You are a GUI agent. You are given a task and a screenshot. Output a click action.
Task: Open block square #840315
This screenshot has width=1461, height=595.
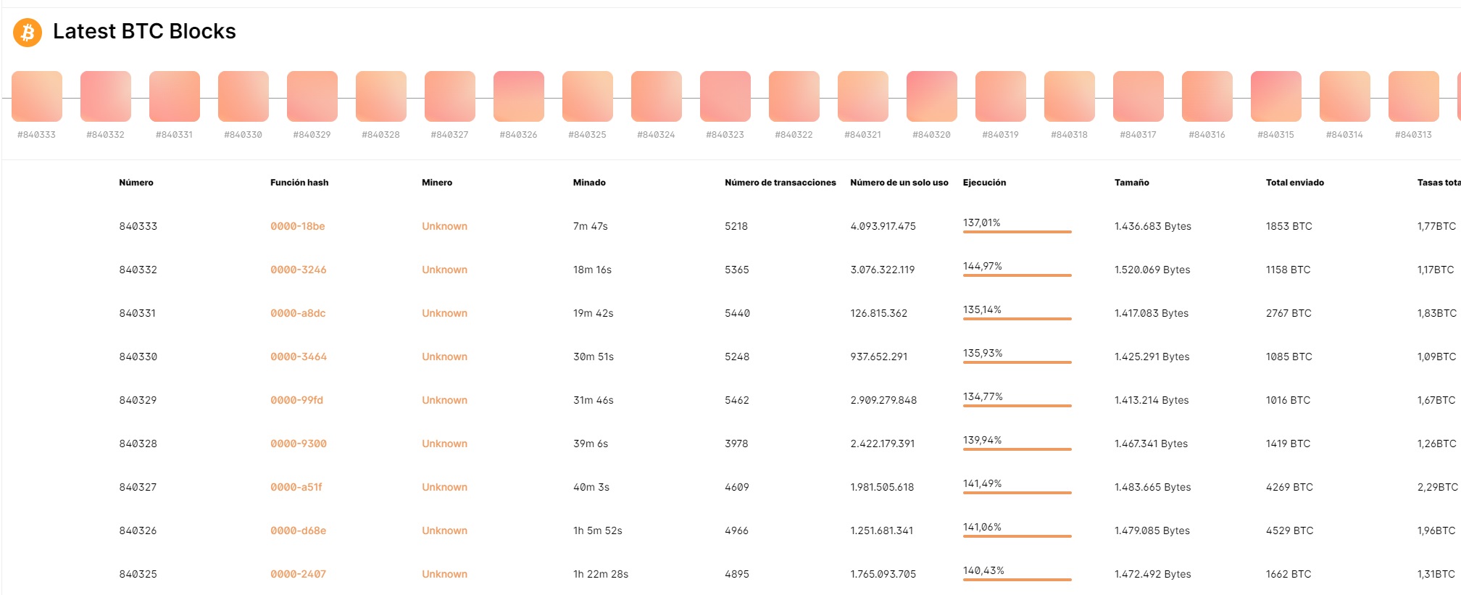coord(1276,96)
